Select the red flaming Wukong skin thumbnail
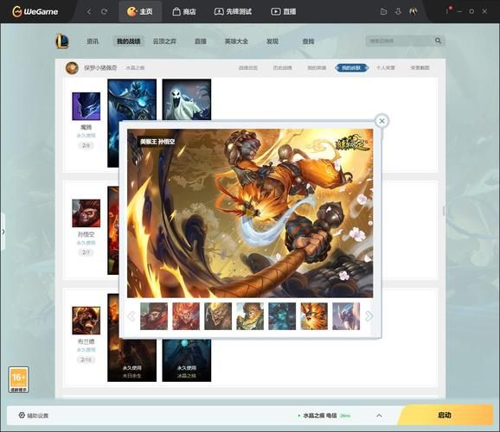Viewport: 500px width, 432px height. 186,316
